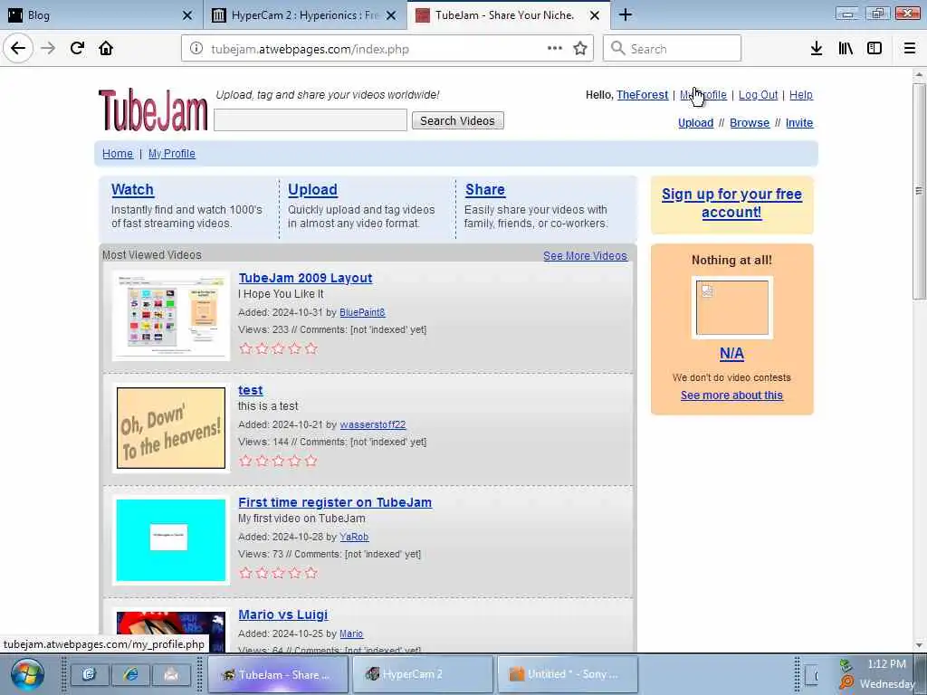Open the library bookshelf icon

846,49
